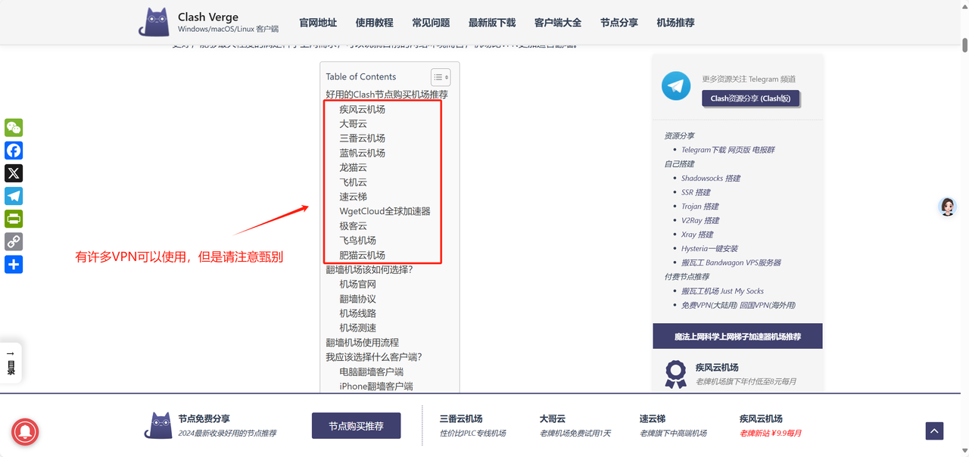This screenshot has height=457, width=969.
Task: Click the green print icon
Action: pos(14,219)
